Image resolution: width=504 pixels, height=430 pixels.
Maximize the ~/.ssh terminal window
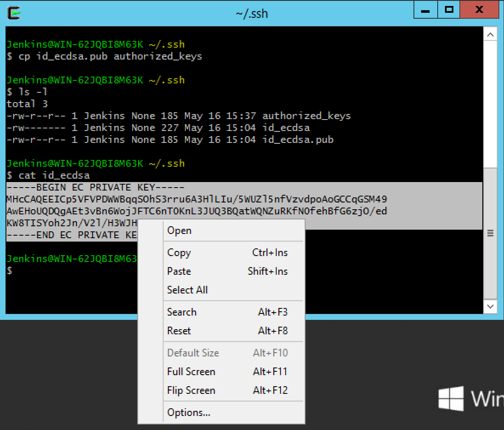pos(449,10)
